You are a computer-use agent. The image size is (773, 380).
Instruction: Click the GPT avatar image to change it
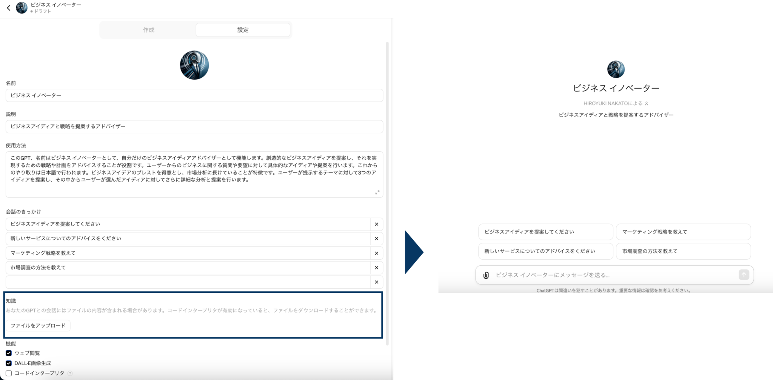[x=194, y=65]
